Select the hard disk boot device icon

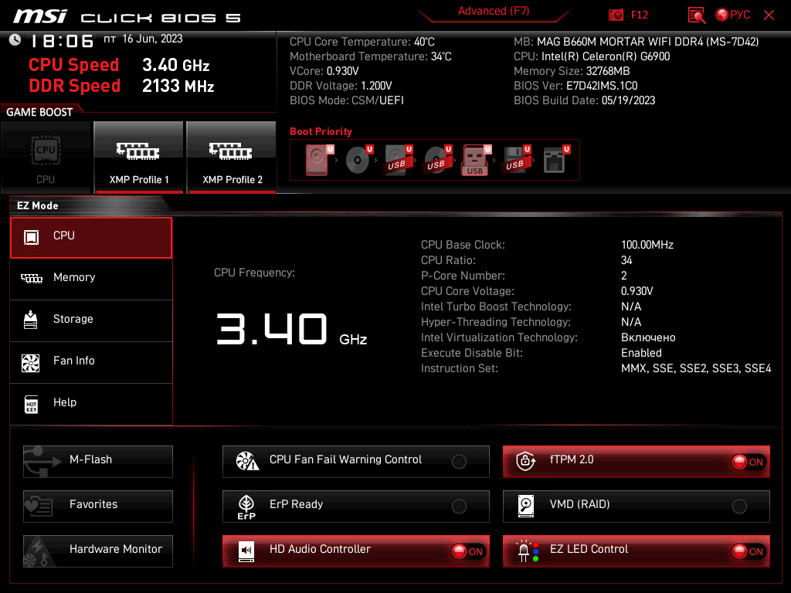(318, 160)
